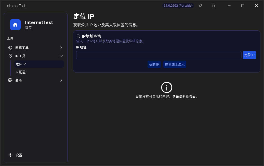
Task: Click the info icon in the empty area
Action: coord(167,87)
